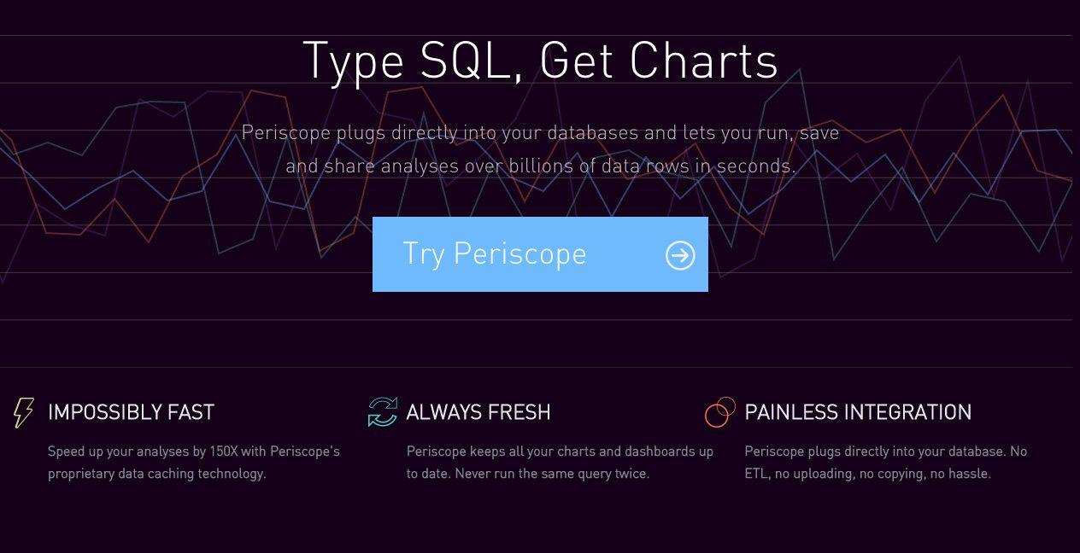
Task: Click the overlapping orange circles icon
Action: click(x=720, y=412)
